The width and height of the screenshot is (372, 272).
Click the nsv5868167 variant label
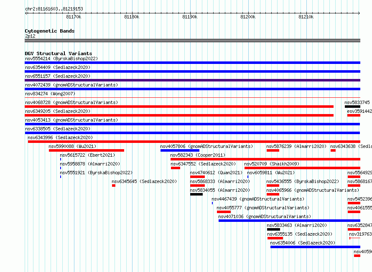(359, 181)
